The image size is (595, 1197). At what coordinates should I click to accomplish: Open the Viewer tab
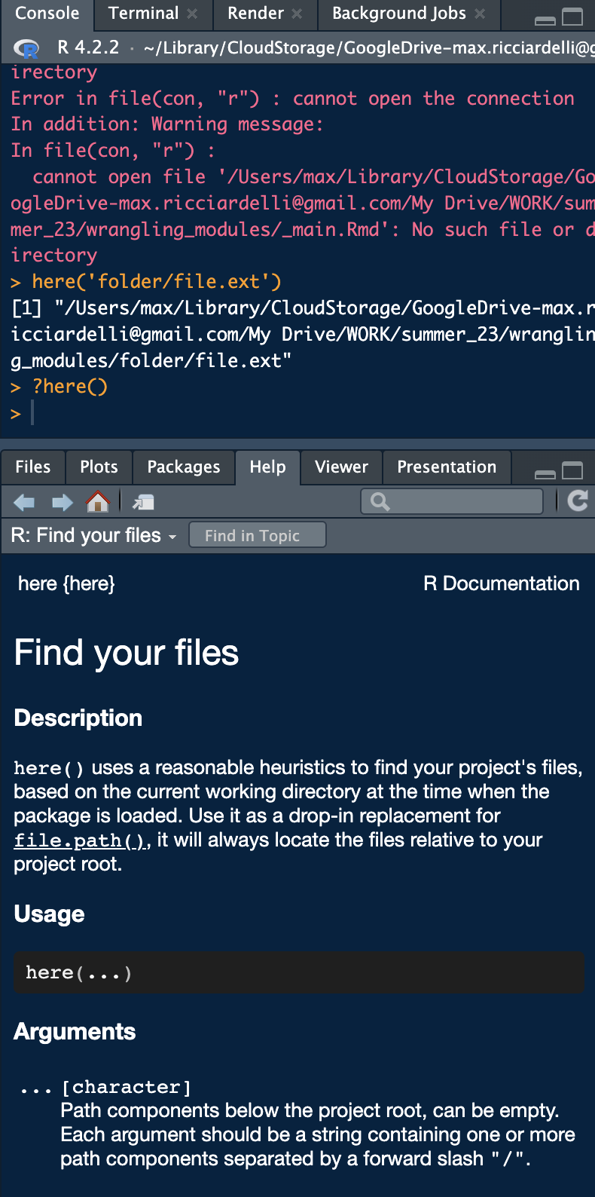pos(341,467)
